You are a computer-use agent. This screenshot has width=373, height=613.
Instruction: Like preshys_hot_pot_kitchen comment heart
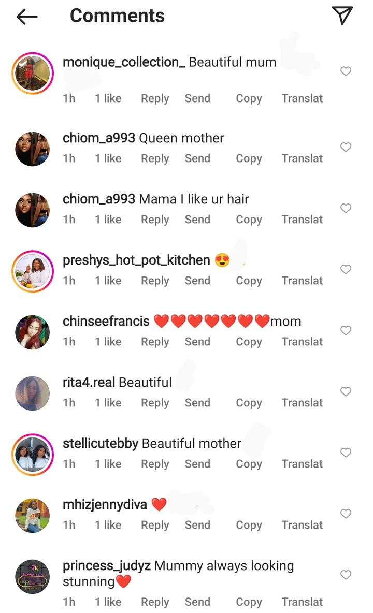pos(346,269)
